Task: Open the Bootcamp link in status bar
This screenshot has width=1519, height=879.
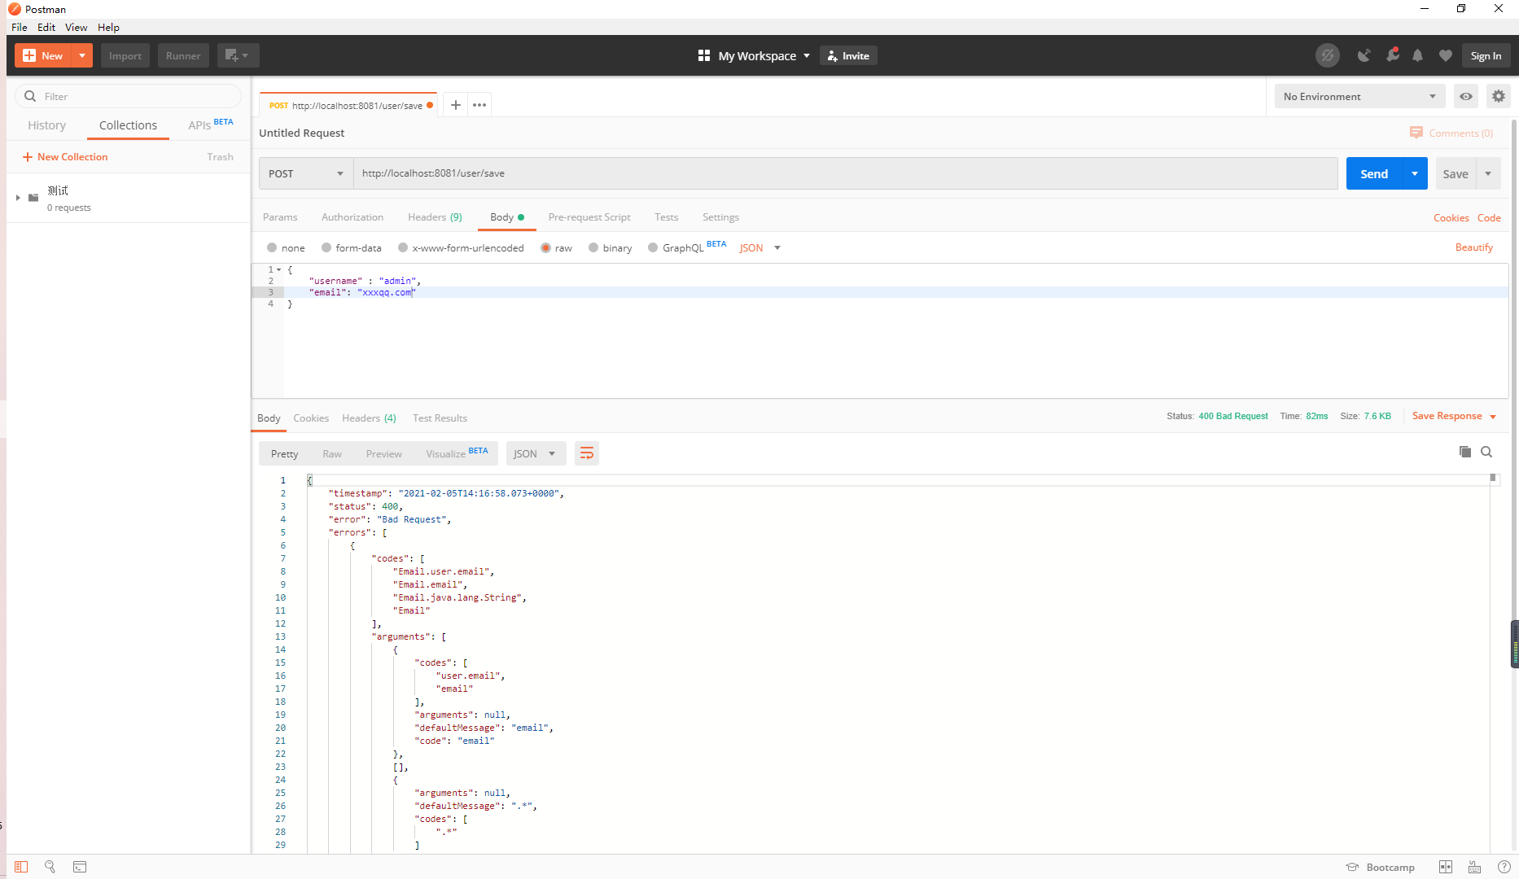Action: (x=1381, y=867)
